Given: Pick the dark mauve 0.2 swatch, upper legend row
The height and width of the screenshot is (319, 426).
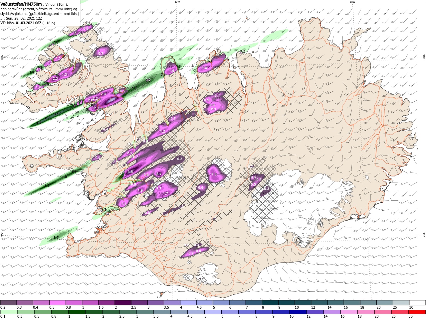Looking at the screenshot, I should click(8, 303).
